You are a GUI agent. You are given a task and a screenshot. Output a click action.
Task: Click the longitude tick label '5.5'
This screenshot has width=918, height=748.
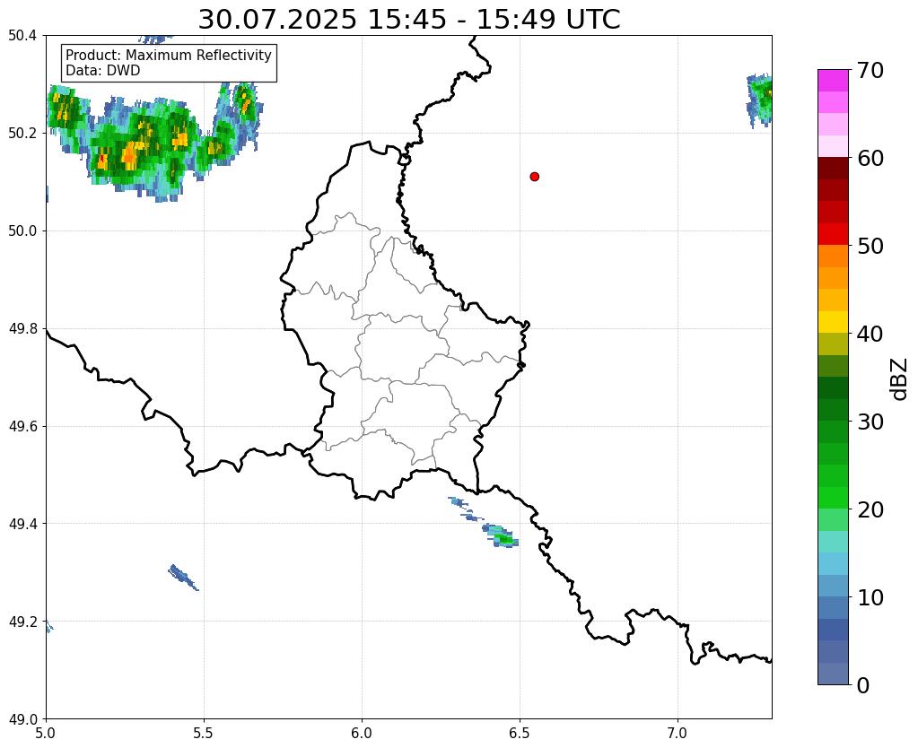(x=204, y=734)
